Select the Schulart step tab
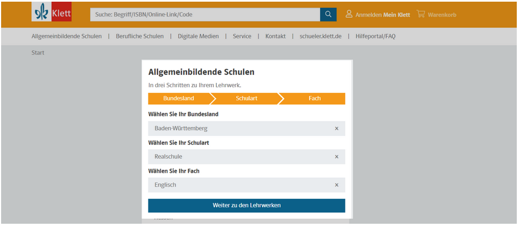 click(x=246, y=98)
